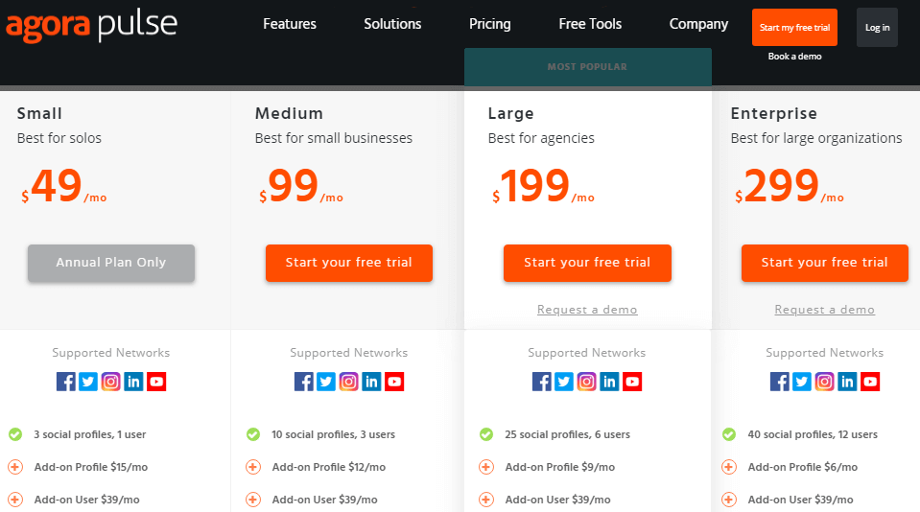Click the Log in button
920x512 pixels.
click(877, 28)
